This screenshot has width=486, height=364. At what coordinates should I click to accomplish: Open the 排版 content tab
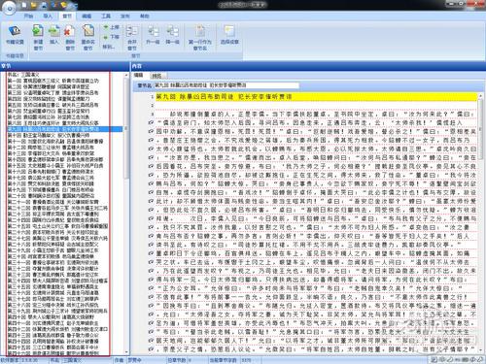click(x=157, y=76)
